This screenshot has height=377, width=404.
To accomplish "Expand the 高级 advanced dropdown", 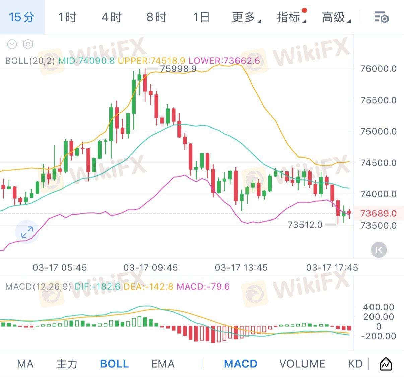I will pos(336,17).
